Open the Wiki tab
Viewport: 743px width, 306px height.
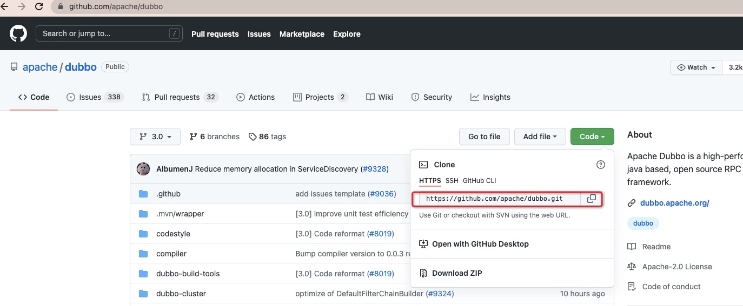pos(379,97)
